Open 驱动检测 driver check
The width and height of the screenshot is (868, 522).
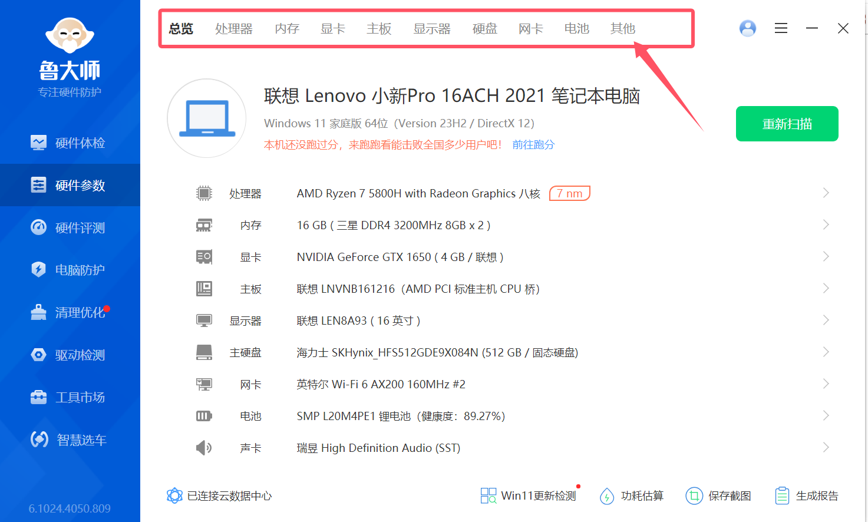pyautogui.click(x=70, y=355)
